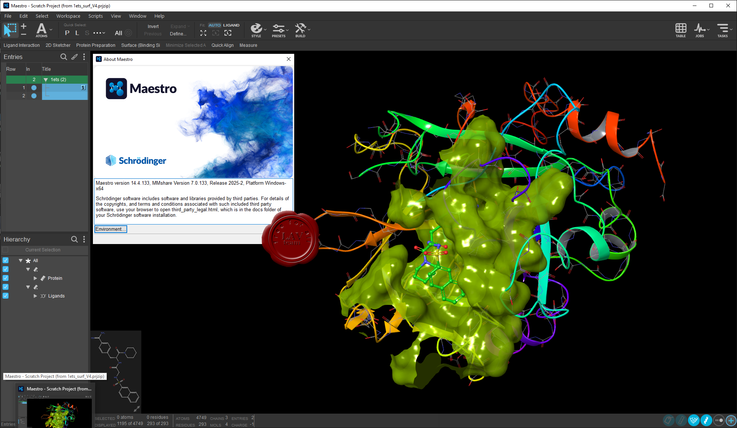Click the blue plus icon in status bar
Viewport: 737px width, 428px height.
(731, 420)
